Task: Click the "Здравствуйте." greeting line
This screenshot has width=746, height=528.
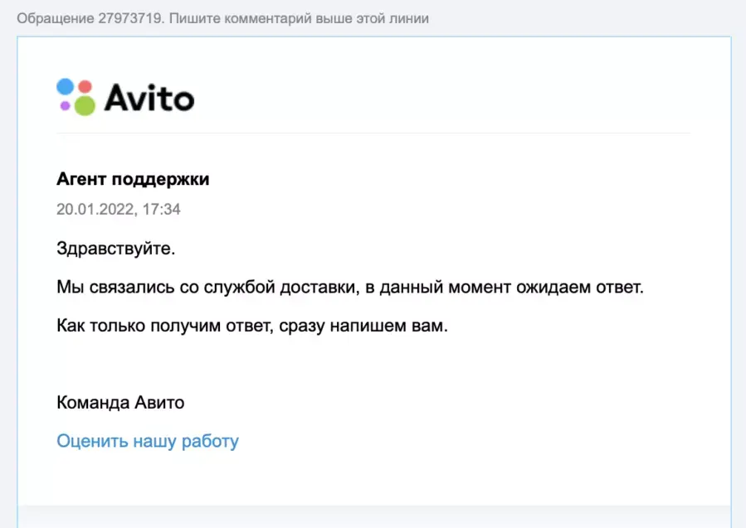Action: 116,248
